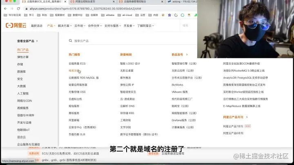The width and height of the screenshot is (294, 165).
Task: Open the 数据中台 bookmark folder
Action: pos(75,15)
